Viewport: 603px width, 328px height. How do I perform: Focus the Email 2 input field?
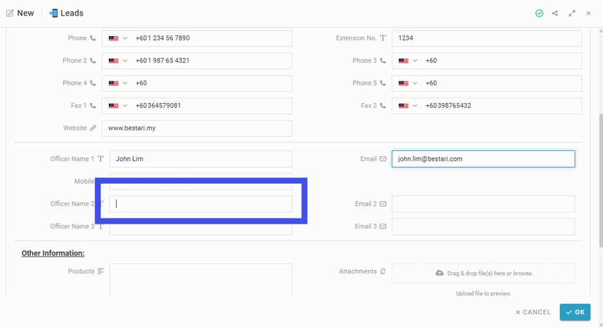[484, 204]
